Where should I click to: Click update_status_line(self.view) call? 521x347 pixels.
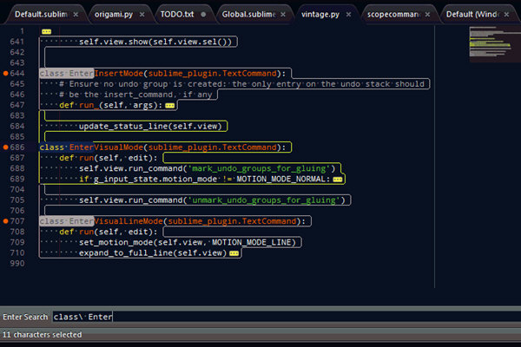click(x=150, y=126)
